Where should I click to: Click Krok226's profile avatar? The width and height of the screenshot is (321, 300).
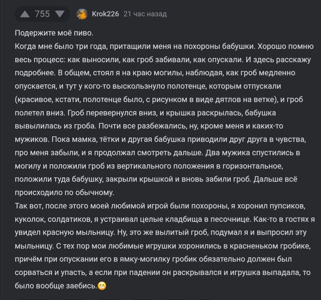pyautogui.click(x=82, y=14)
